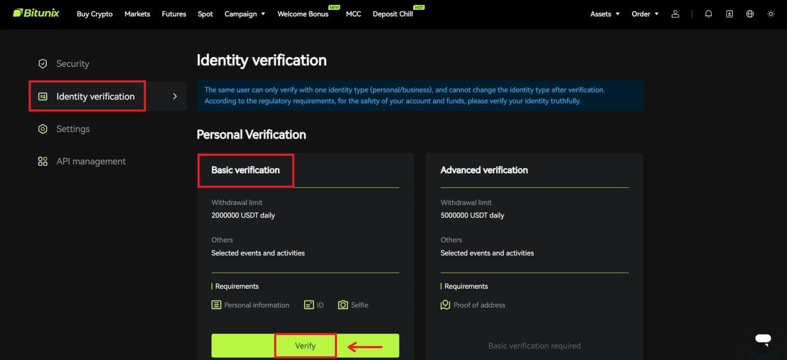Toggle light theme with sun icon
Image resolution: width=787 pixels, height=360 pixels.
point(771,14)
